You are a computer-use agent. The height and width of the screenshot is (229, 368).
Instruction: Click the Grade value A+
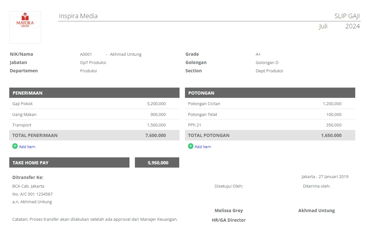(x=258, y=54)
